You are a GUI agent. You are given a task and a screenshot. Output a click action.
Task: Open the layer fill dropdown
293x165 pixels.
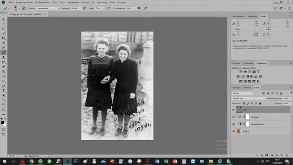[x=291, y=103]
